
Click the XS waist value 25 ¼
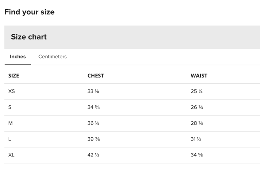coord(196,91)
